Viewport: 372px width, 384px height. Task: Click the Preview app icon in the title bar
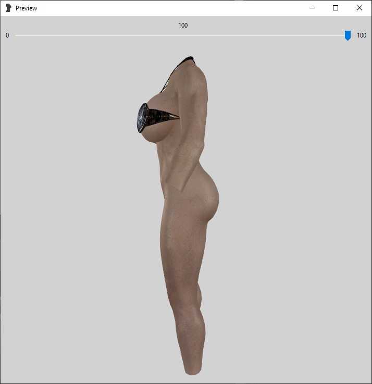tap(8, 8)
